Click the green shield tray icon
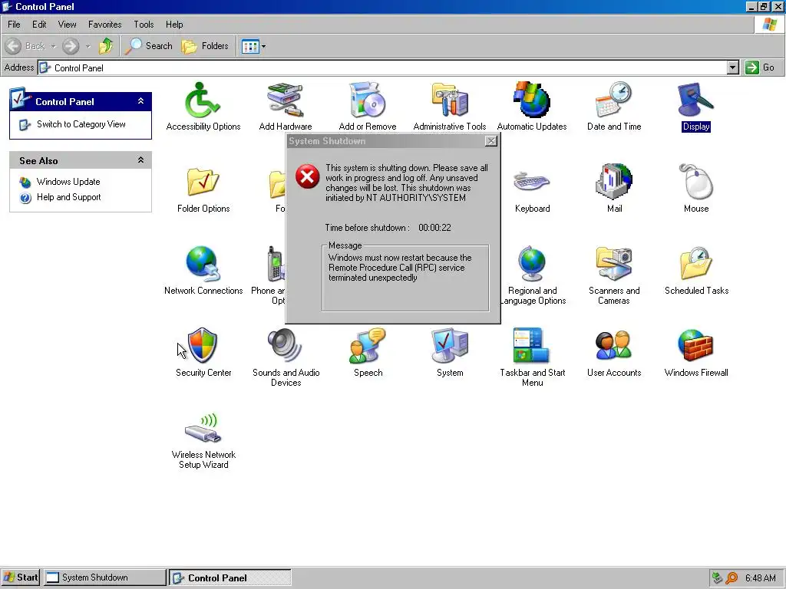The width and height of the screenshot is (786, 589). [718, 578]
